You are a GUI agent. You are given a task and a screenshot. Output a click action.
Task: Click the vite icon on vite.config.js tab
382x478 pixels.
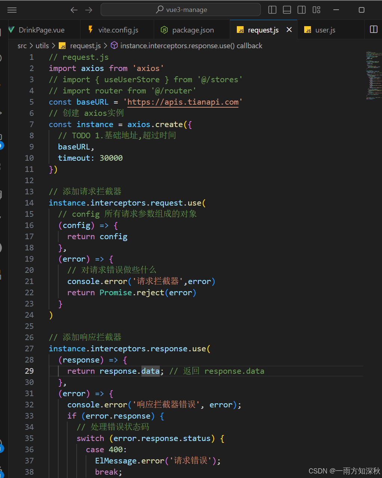[91, 30]
